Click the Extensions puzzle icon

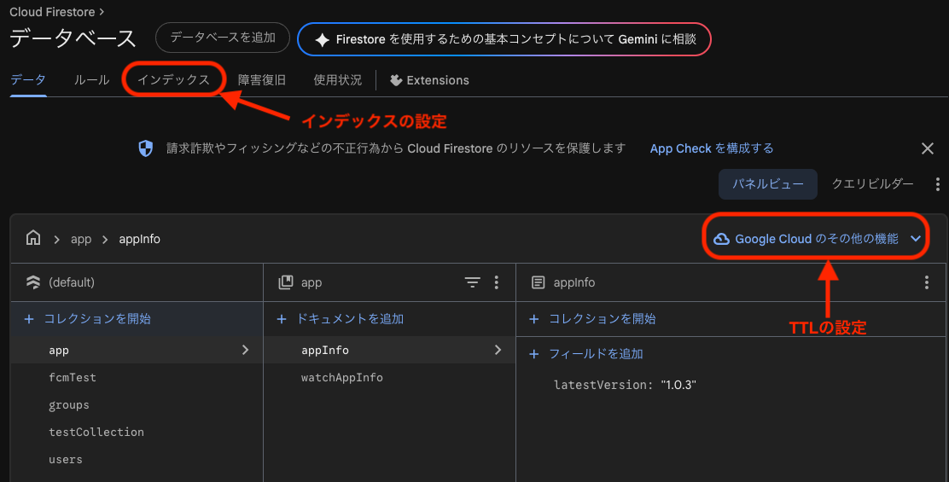396,80
